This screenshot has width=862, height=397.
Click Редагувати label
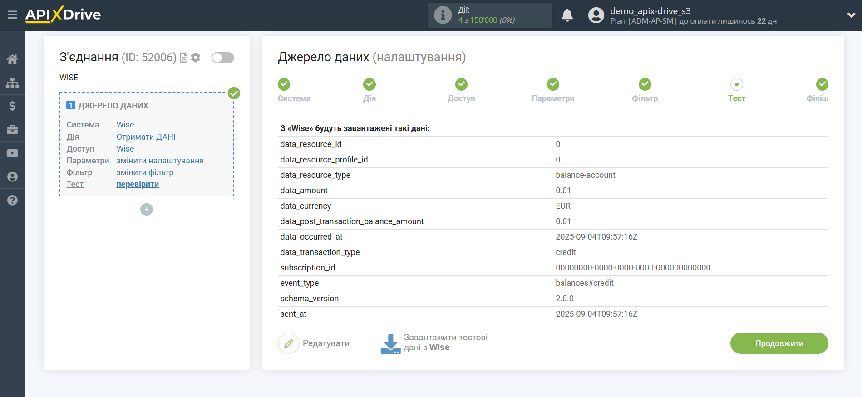[326, 343]
